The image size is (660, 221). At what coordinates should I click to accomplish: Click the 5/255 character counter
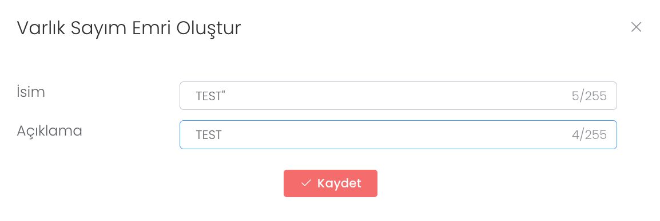tap(589, 96)
